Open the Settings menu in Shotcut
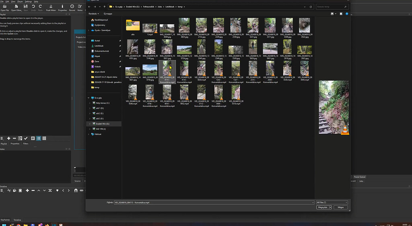The width and height of the screenshot is (412, 226). (28, 2)
